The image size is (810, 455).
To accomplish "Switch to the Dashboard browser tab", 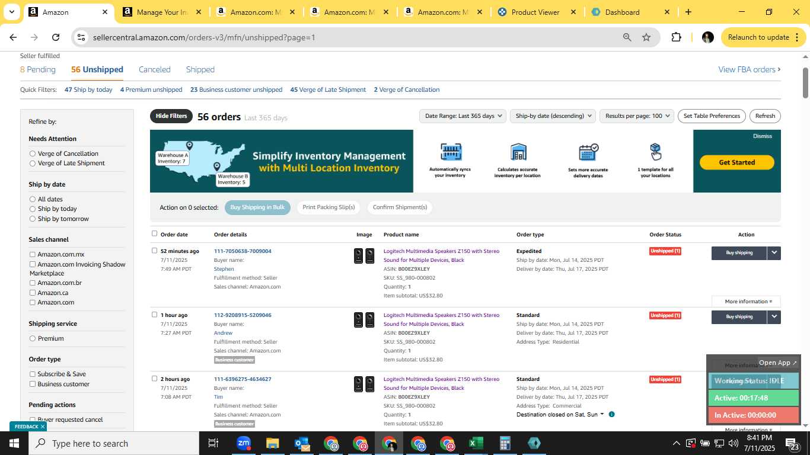I will [x=630, y=12].
